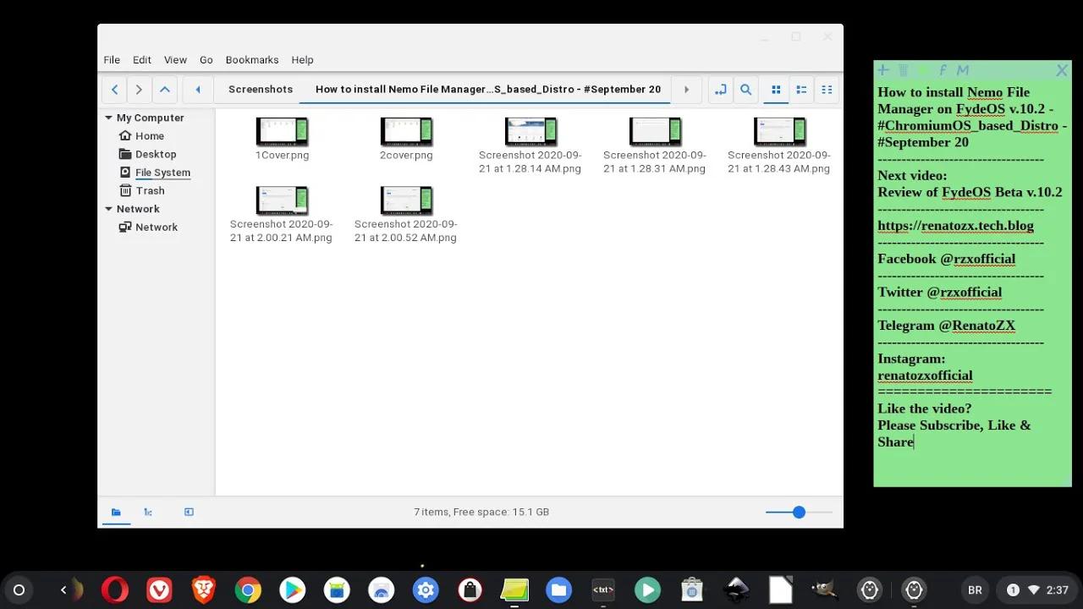Click the Twitter @rzxofficial line in note
Viewport: 1083px width, 609px height.
click(x=939, y=293)
